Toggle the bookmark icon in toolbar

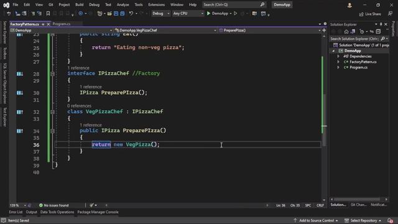pos(48,14)
